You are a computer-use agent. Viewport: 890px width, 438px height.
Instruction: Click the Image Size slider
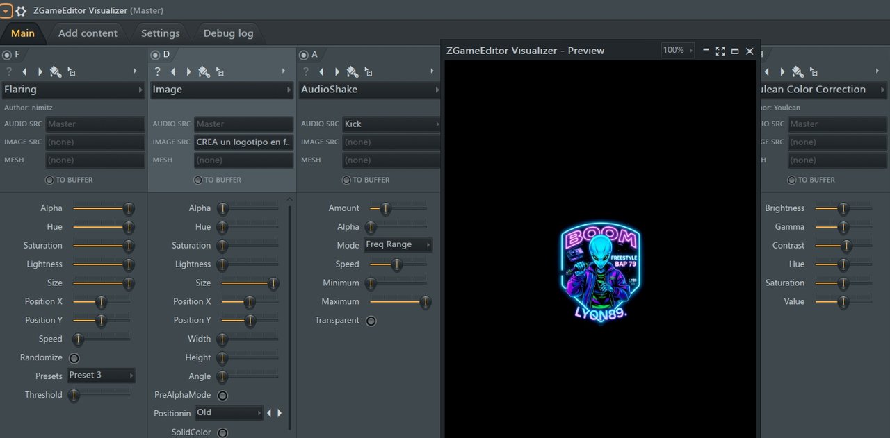pyautogui.click(x=250, y=283)
